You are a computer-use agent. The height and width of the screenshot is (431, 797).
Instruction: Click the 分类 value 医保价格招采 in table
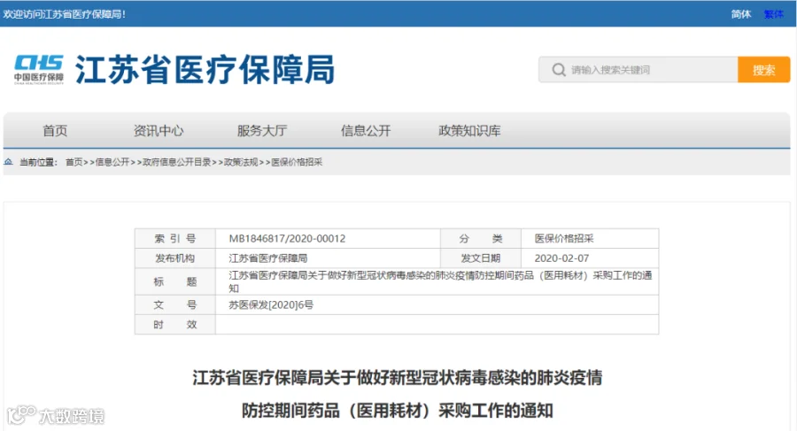564,238
